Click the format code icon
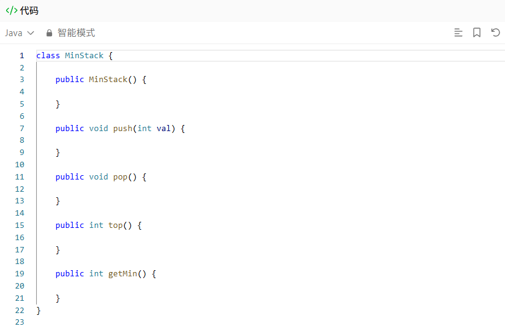Image resolution: width=505 pixels, height=329 pixels. (x=458, y=32)
